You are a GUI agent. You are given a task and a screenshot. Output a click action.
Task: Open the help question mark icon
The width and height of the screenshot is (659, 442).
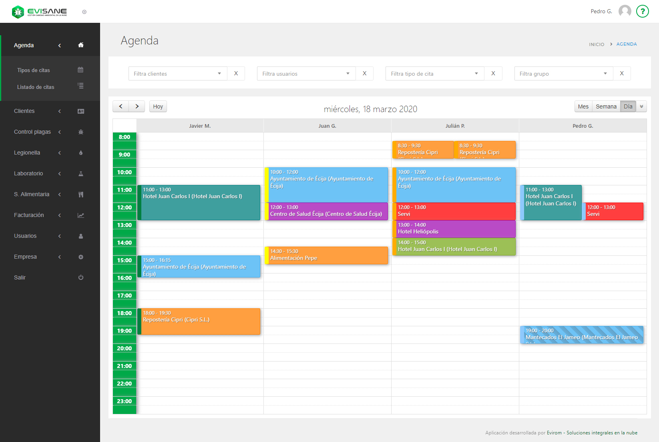point(643,11)
